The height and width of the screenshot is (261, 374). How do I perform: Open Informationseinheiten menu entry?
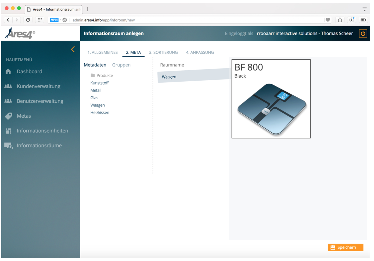pos(42,131)
